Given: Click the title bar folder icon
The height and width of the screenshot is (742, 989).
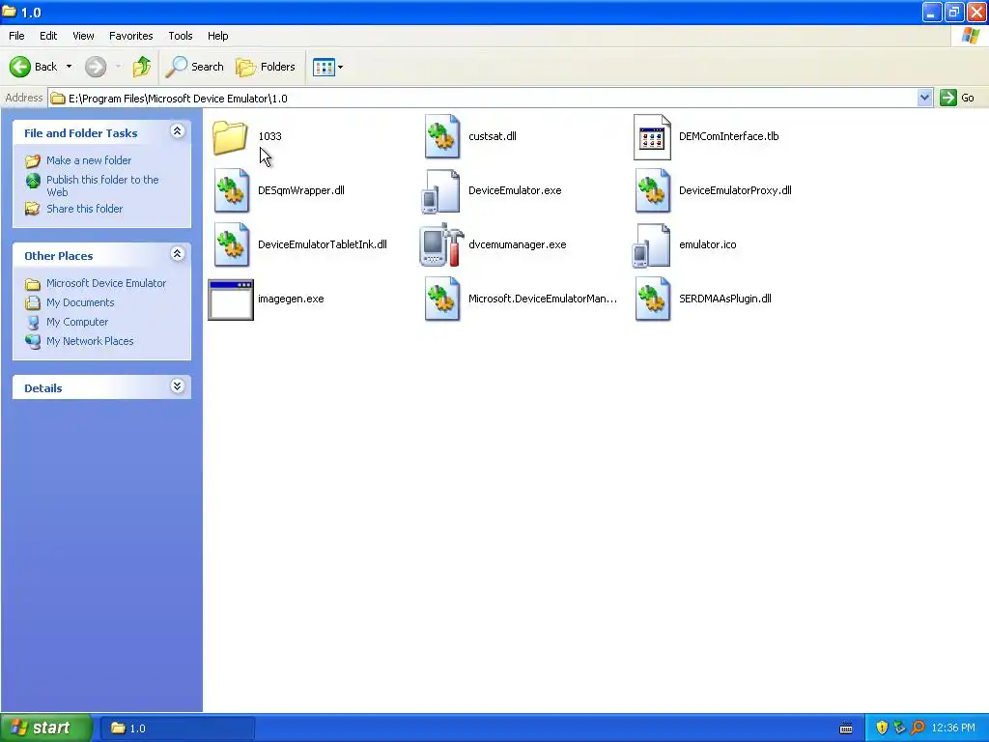Looking at the screenshot, I should click(10, 12).
